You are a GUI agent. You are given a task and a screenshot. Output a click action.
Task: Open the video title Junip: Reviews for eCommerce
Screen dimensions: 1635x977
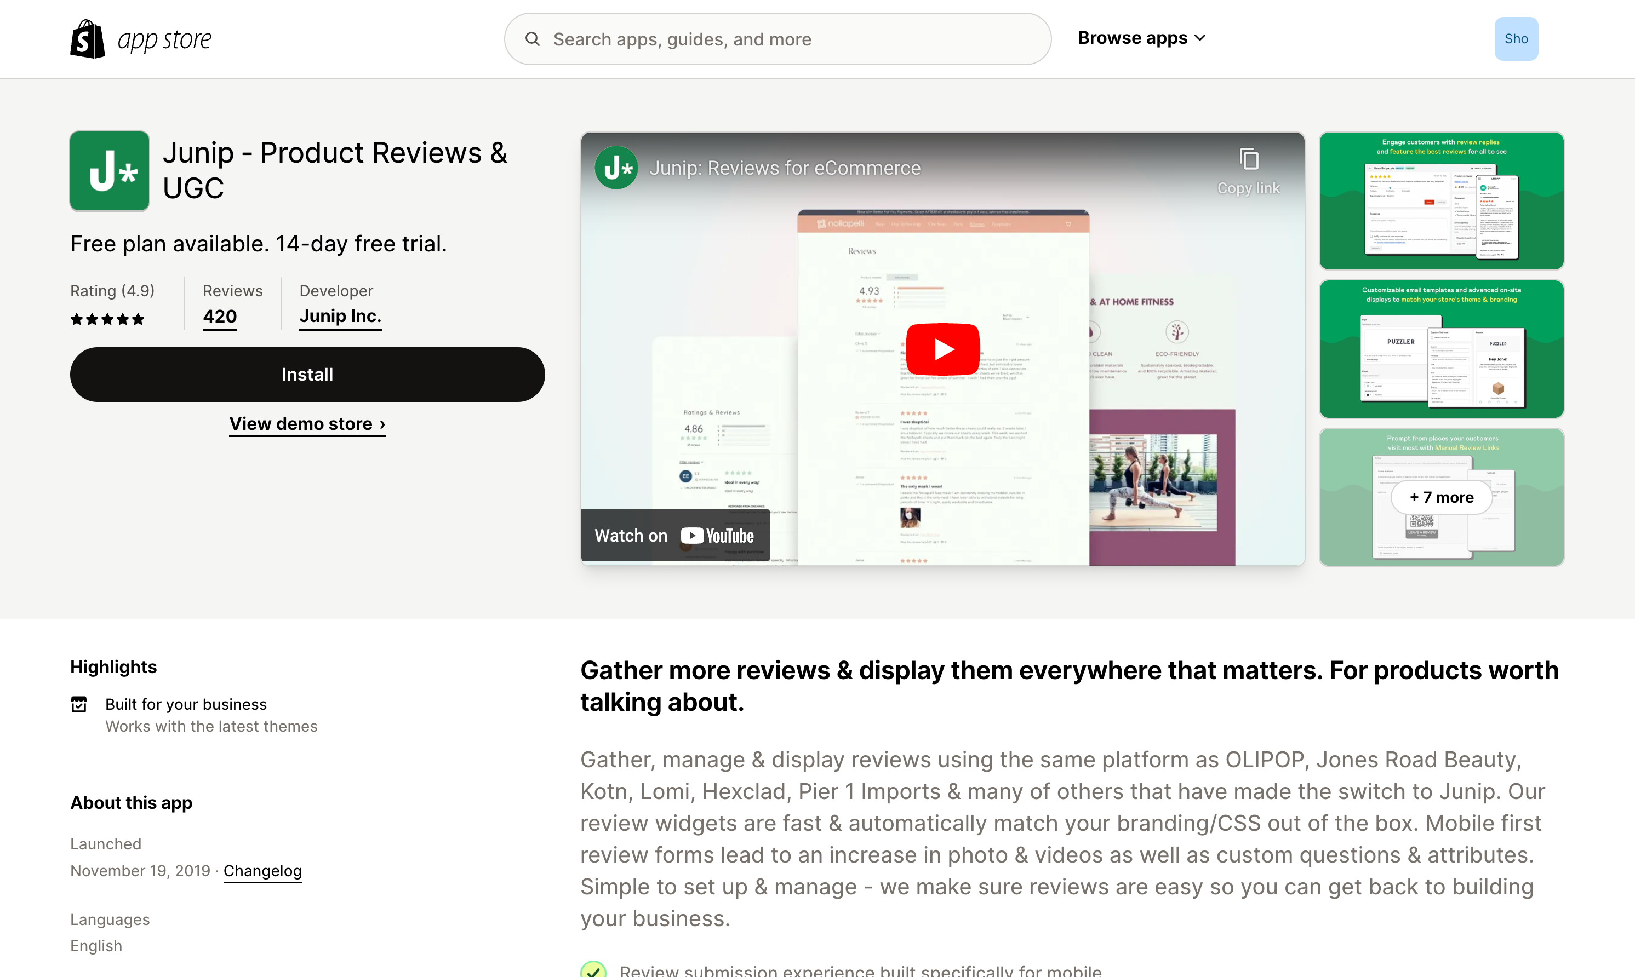[x=785, y=169]
